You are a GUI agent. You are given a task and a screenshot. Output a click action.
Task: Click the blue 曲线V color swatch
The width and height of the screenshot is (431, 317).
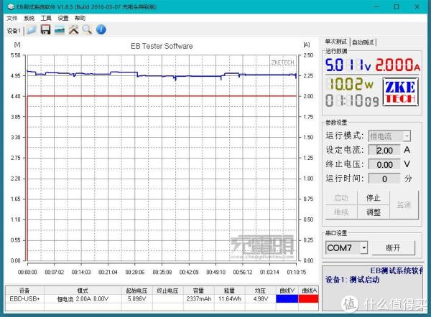click(287, 298)
